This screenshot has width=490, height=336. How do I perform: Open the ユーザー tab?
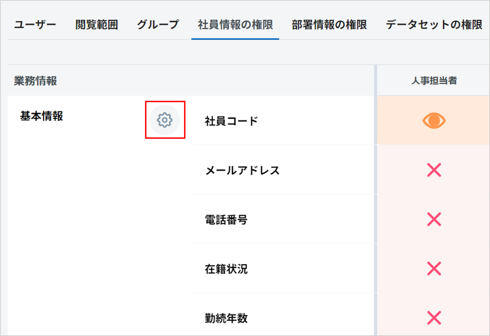tap(35, 25)
